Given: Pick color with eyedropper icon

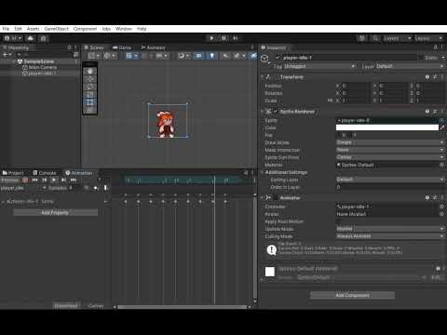Looking at the screenshot, I should [x=442, y=127].
